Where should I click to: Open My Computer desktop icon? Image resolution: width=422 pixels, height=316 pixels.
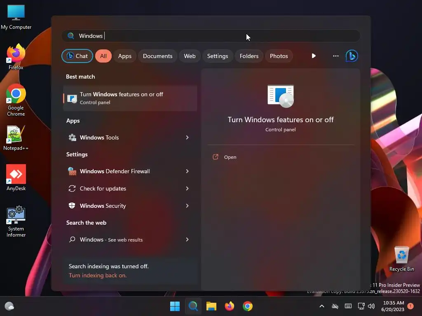point(16,17)
